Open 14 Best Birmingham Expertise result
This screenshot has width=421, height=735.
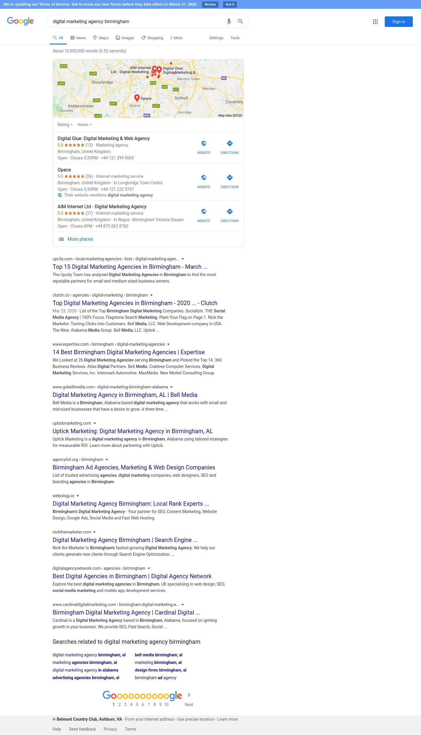coord(129,352)
